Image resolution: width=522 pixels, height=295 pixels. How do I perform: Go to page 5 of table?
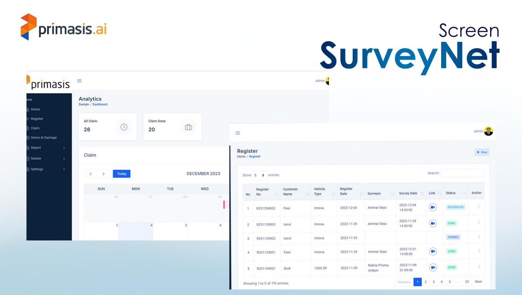(449, 282)
